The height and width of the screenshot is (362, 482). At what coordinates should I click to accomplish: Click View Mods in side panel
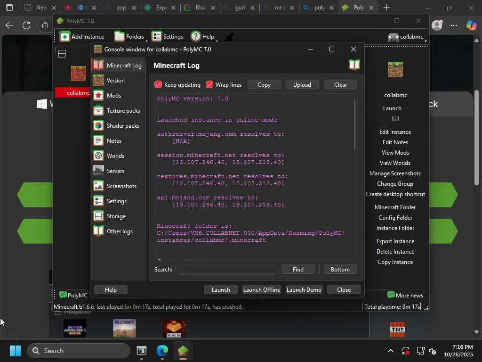pos(395,153)
